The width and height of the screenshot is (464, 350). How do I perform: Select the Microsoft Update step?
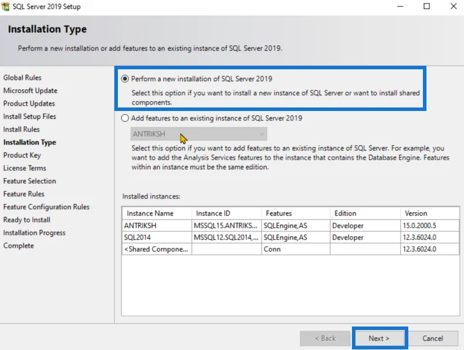point(31,90)
